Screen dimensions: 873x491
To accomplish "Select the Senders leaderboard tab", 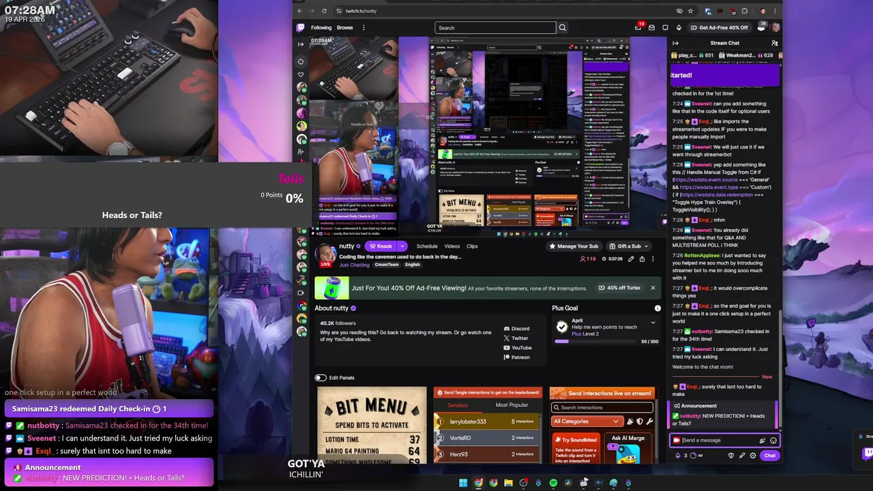I will (458, 405).
